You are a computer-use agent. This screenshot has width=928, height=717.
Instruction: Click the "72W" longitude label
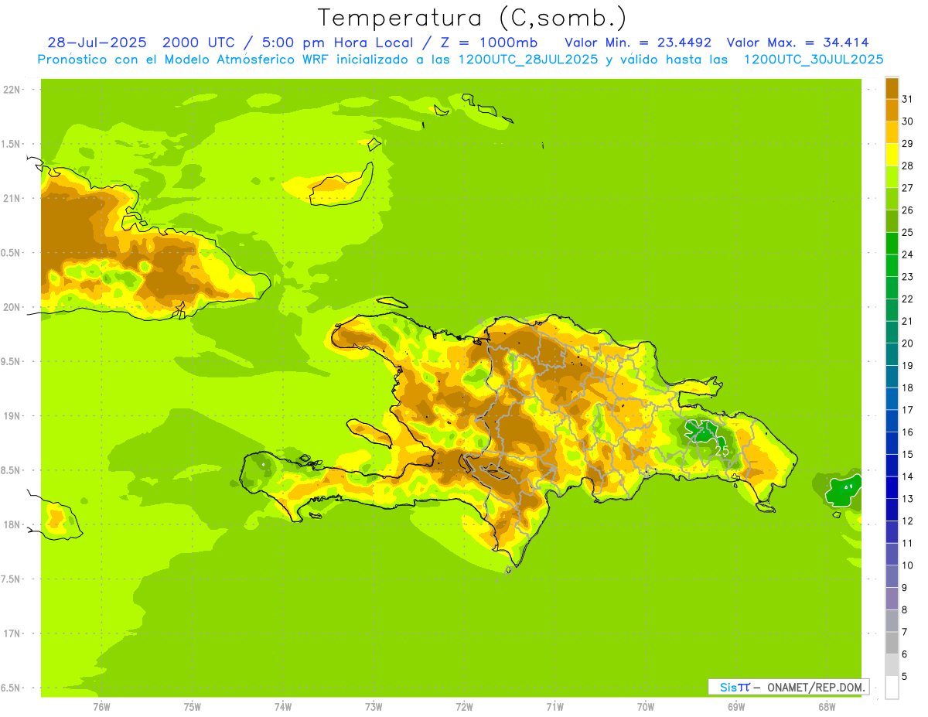pos(464,707)
